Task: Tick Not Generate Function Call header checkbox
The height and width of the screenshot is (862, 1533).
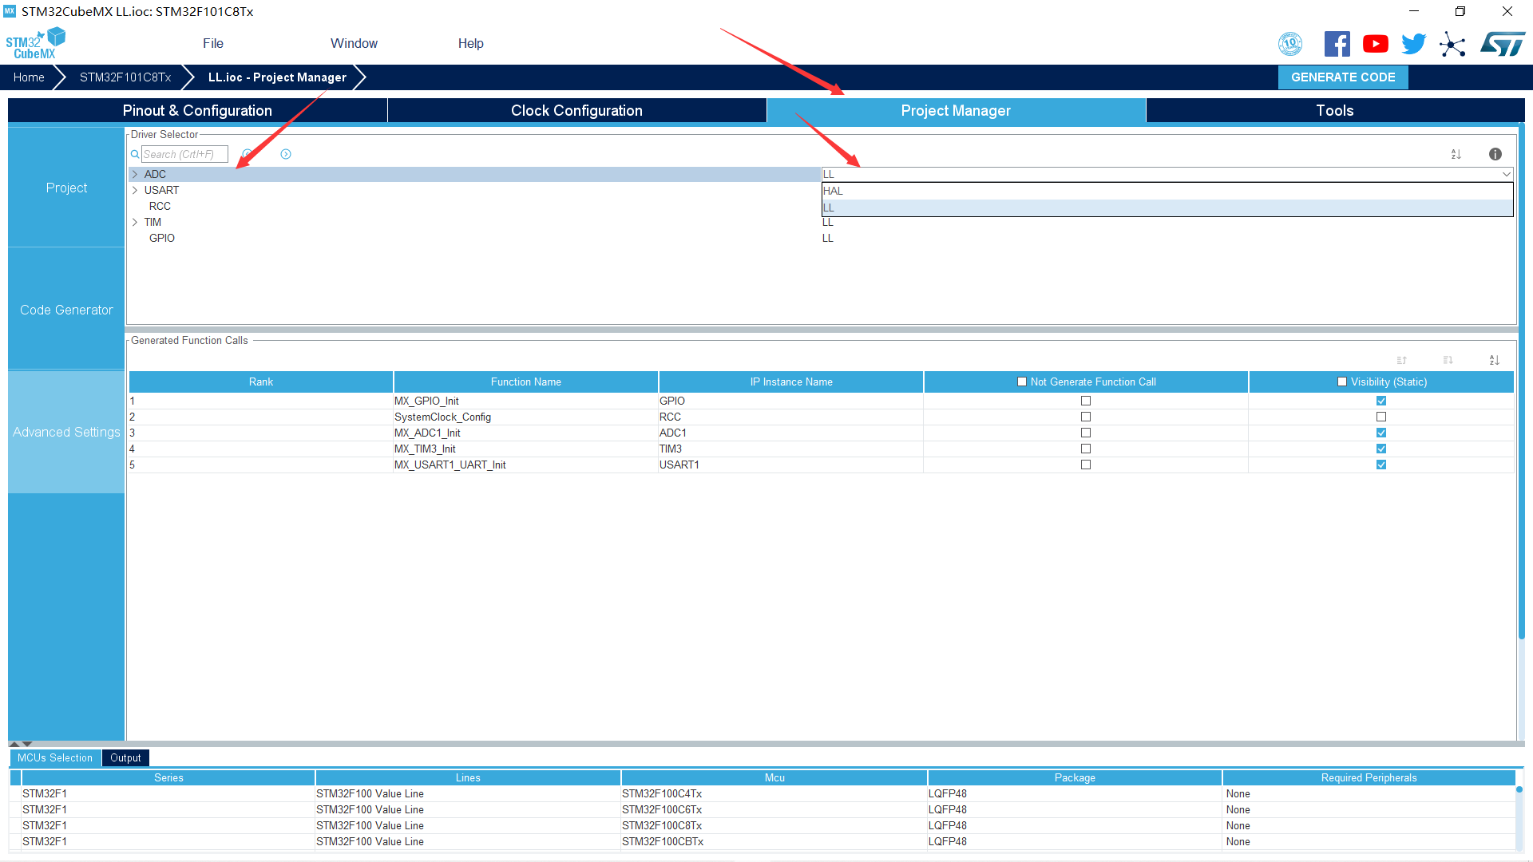Action: (x=1021, y=382)
